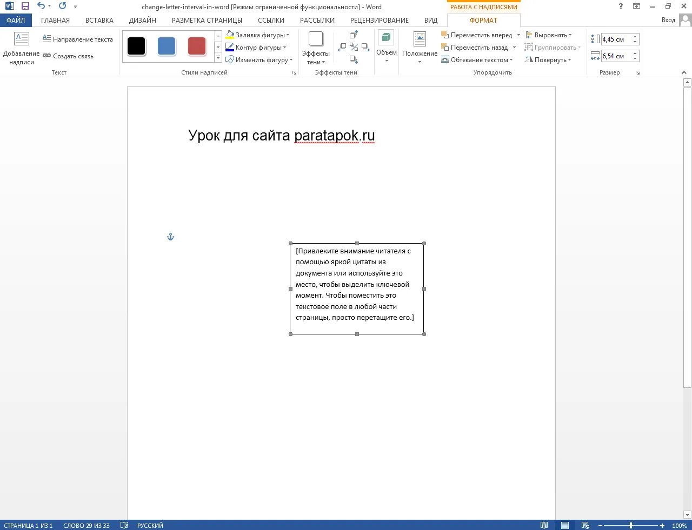Switch to the ВИД tab
This screenshot has width=692, height=530.
click(x=431, y=20)
